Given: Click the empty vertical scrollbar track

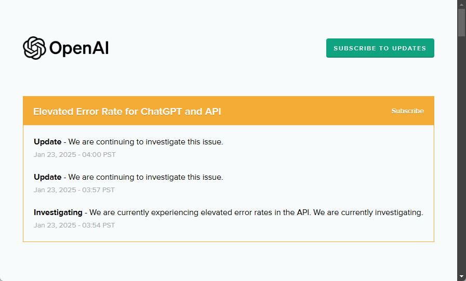Looking at the screenshot, I should coord(461,156).
